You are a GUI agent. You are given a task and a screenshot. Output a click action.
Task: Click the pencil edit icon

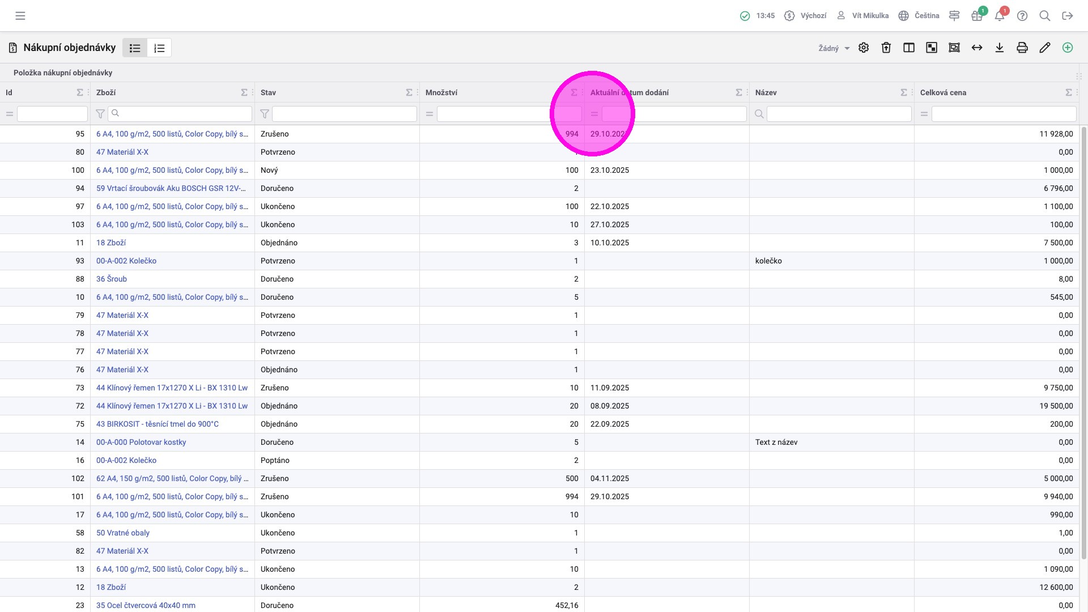[x=1045, y=48]
